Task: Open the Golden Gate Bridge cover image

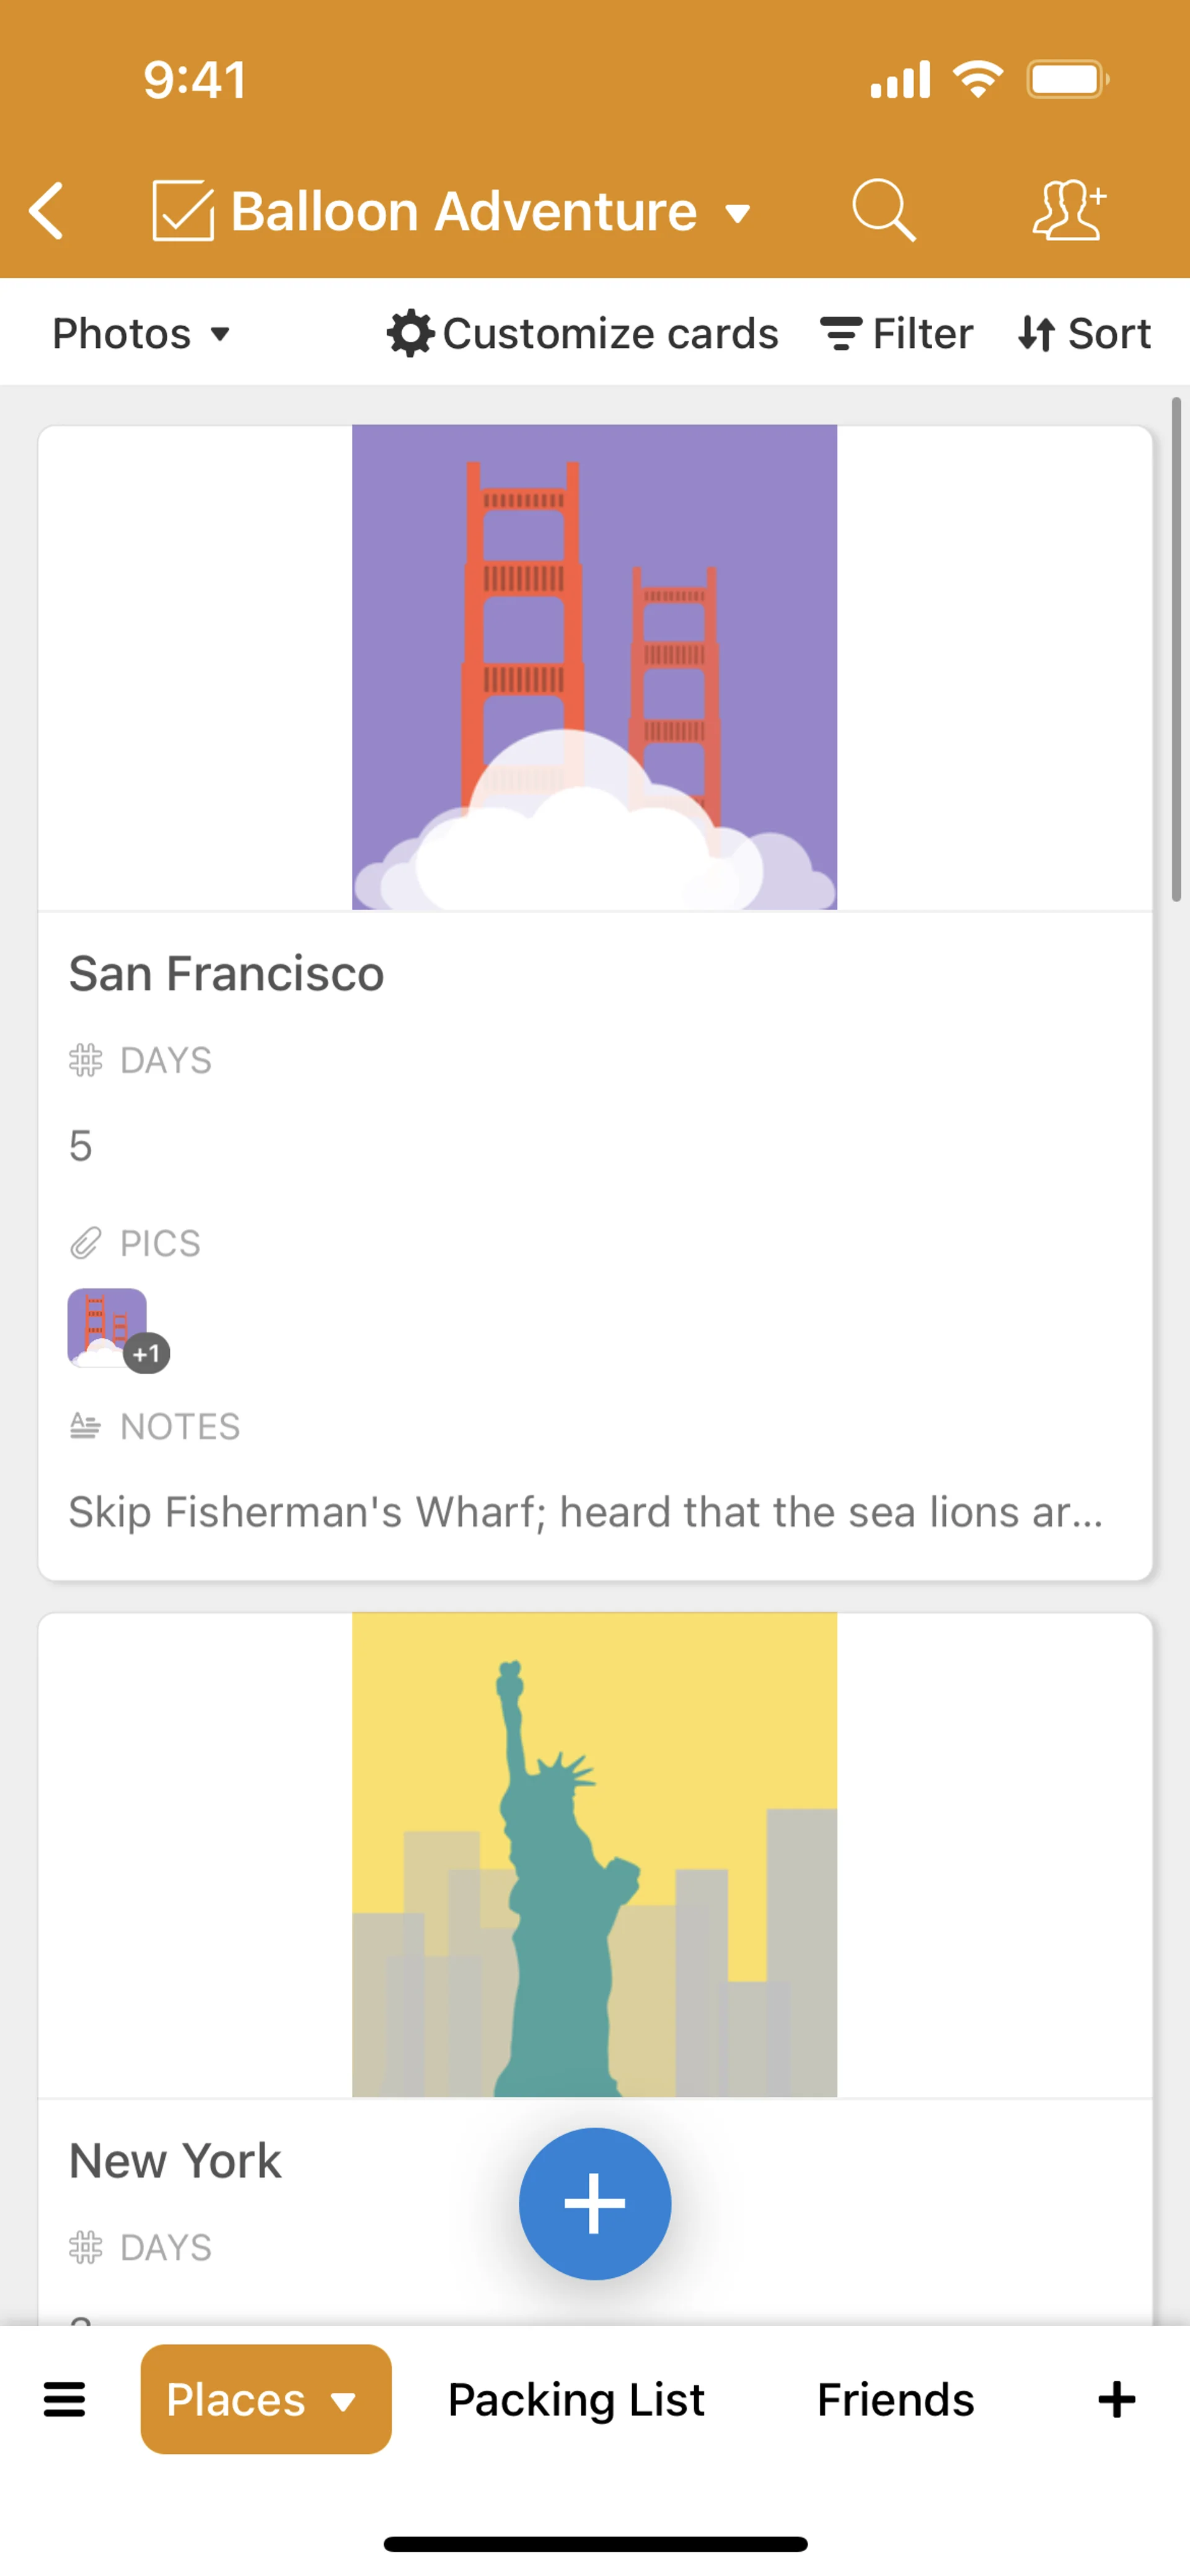Action: click(594, 667)
